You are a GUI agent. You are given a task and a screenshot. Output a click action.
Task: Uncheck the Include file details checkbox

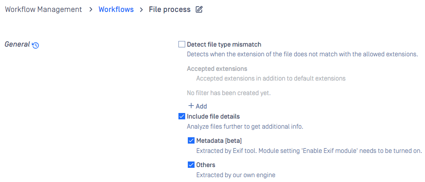click(x=181, y=116)
